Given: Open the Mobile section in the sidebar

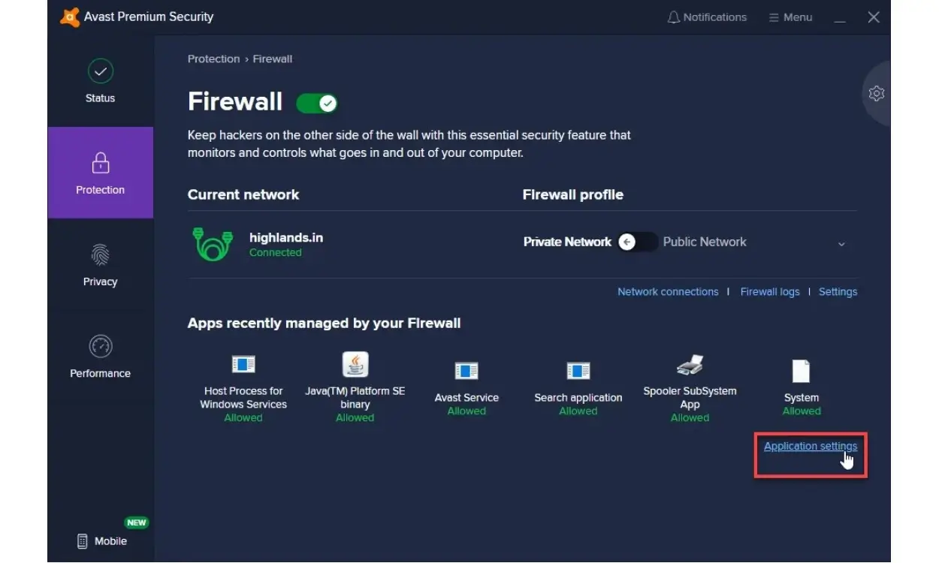Looking at the screenshot, I should click(100, 540).
